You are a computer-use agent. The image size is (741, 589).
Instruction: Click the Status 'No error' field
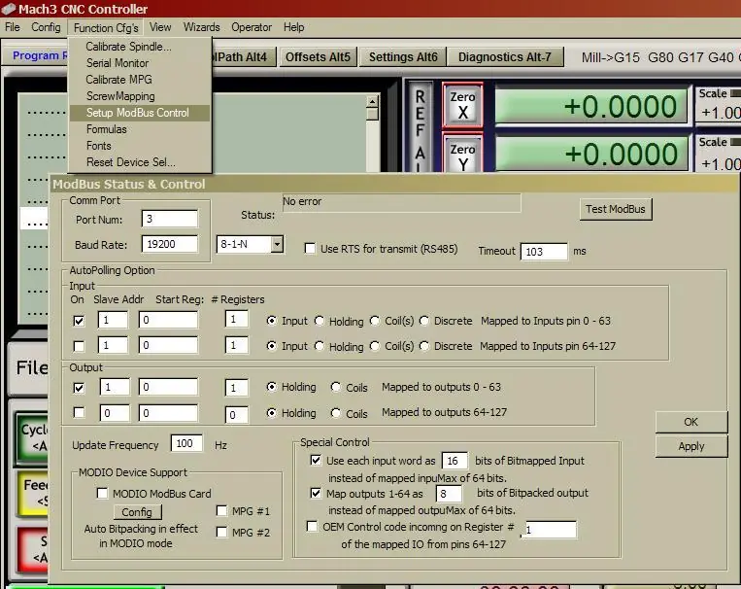click(402, 202)
